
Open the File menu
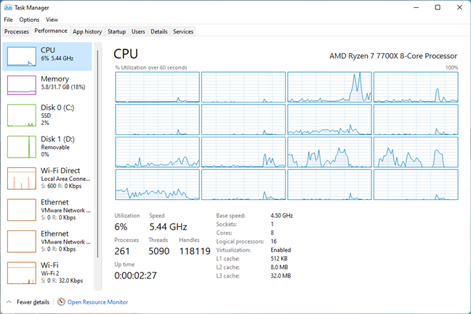(8, 20)
